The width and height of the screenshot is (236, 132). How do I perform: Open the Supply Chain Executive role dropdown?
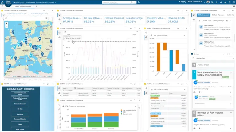[204, 2]
